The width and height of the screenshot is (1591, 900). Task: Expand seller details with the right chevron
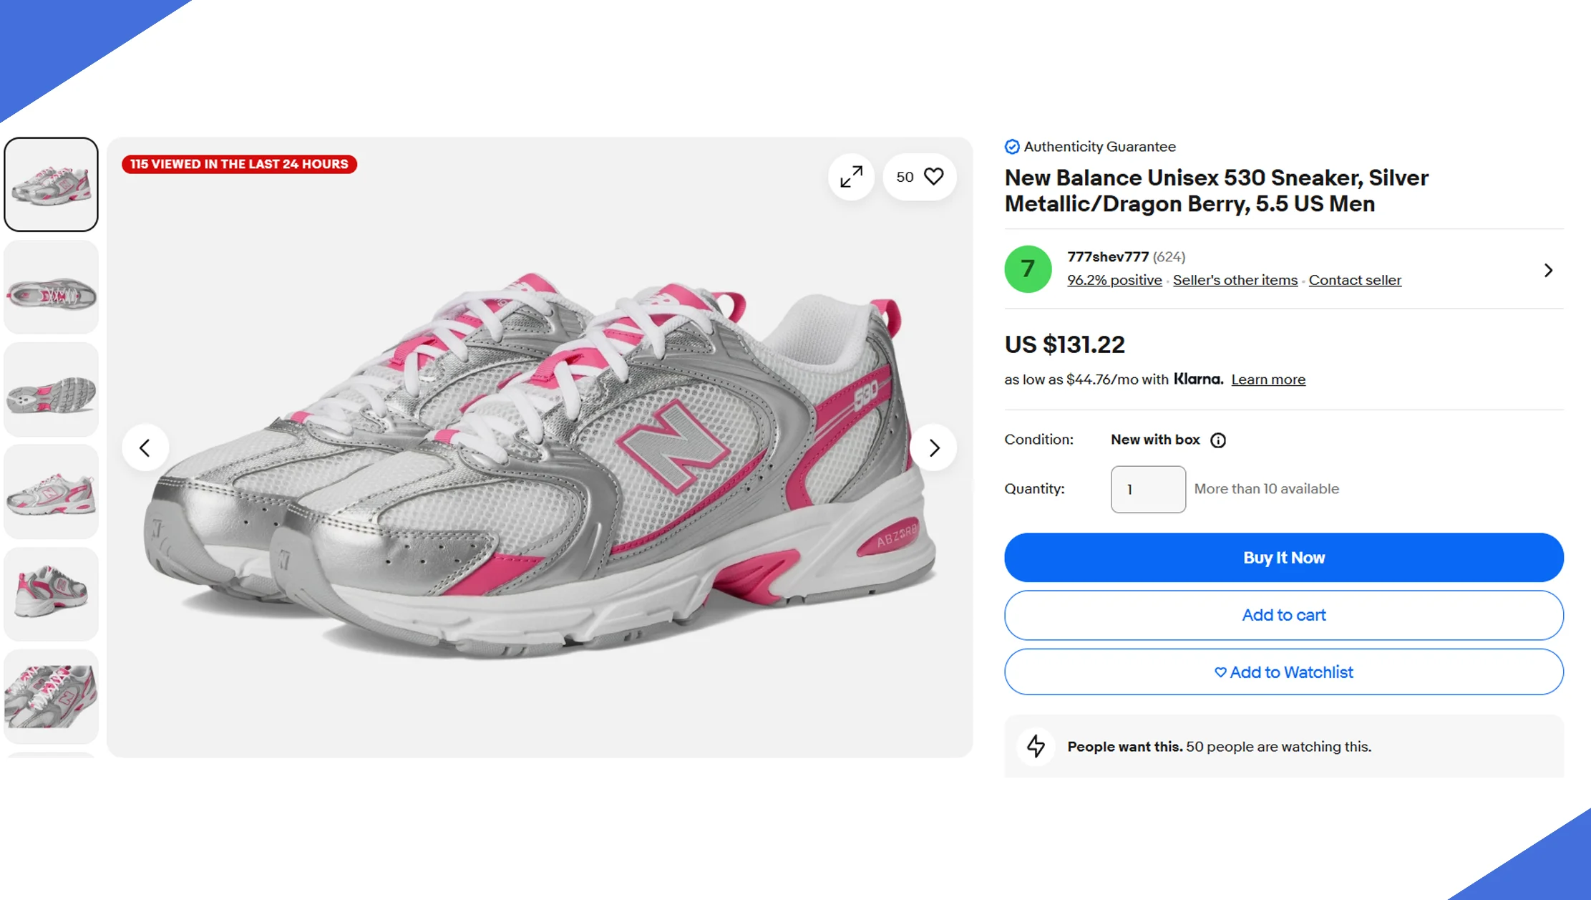point(1548,270)
